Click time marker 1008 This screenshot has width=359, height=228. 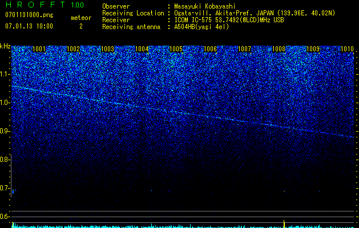[279, 49]
